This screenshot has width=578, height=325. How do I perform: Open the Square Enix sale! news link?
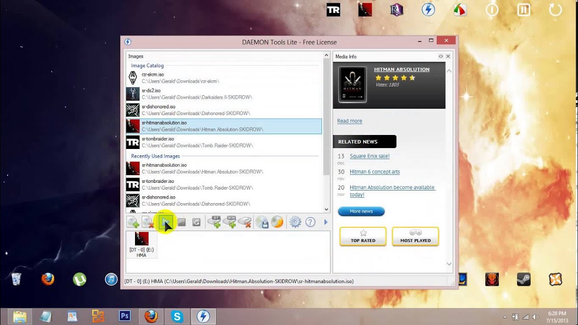tap(369, 156)
